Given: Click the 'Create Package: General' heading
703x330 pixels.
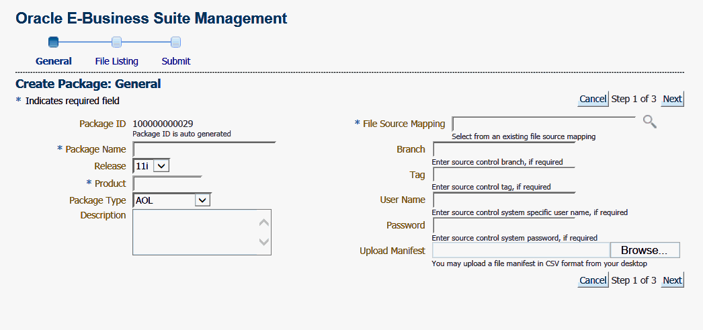Looking at the screenshot, I should (x=88, y=84).
